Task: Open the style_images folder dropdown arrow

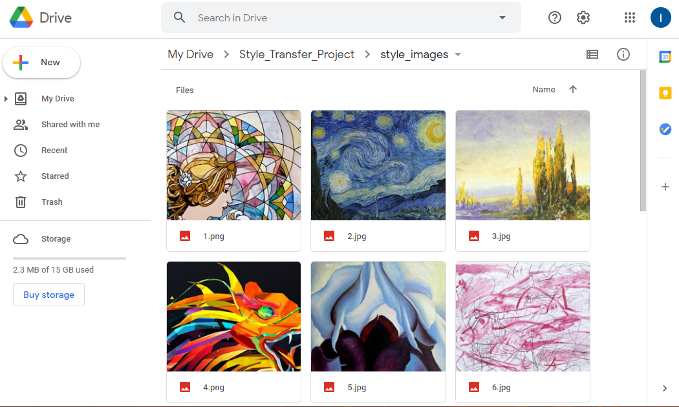Action: pos(458,54)
